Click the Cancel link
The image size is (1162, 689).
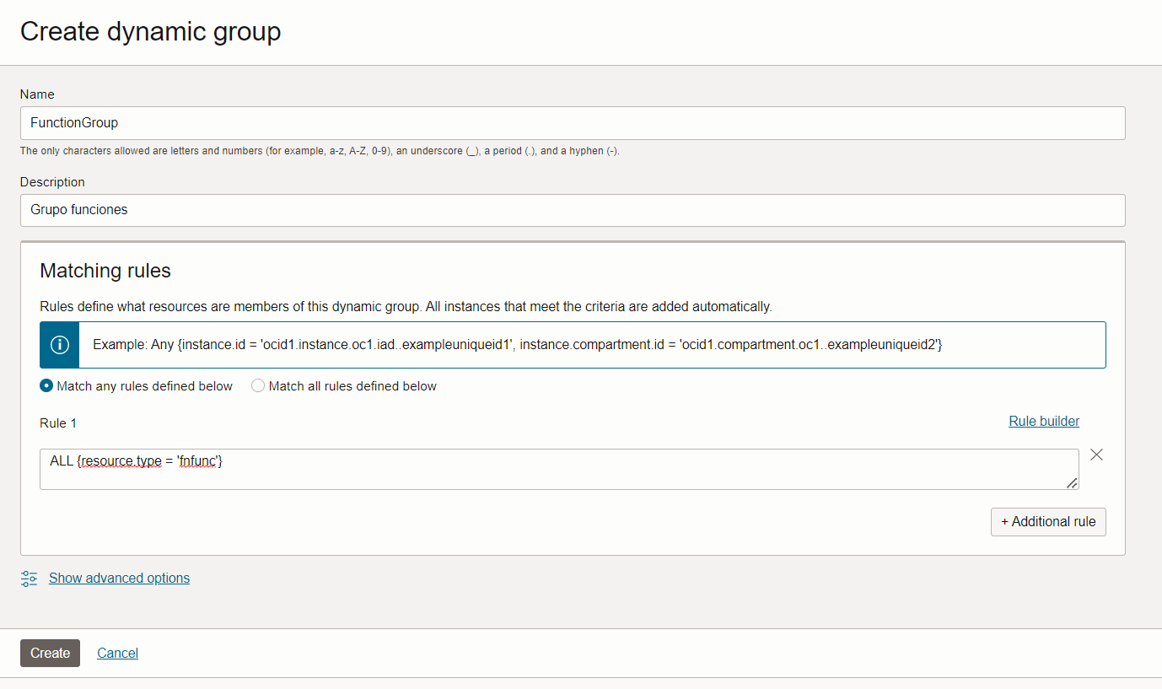(x=117, y=653)
